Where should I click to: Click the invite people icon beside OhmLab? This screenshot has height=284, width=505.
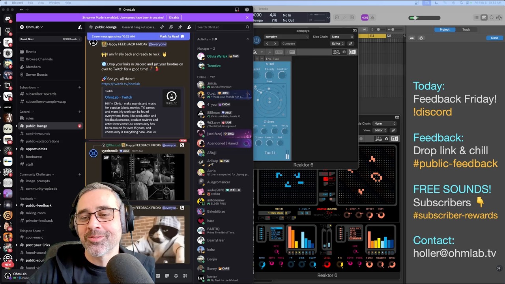80,27
